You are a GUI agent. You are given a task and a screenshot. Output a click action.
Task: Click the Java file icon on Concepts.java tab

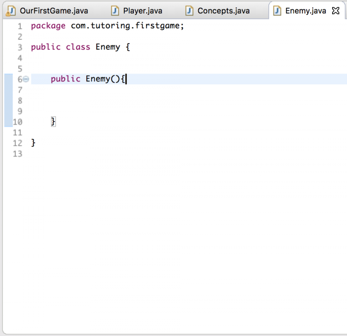pyautogui.click(x=189, y=10)
